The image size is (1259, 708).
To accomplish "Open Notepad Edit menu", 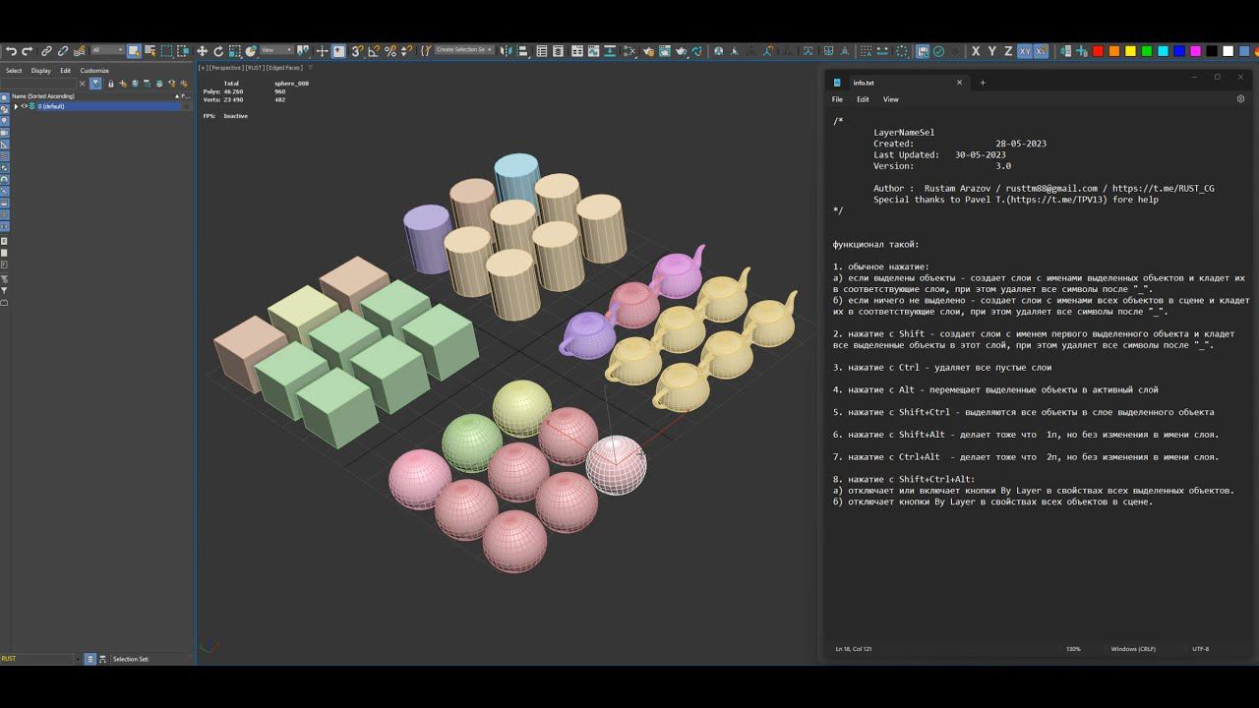I will pyautogui.click(x=863, y=99).
